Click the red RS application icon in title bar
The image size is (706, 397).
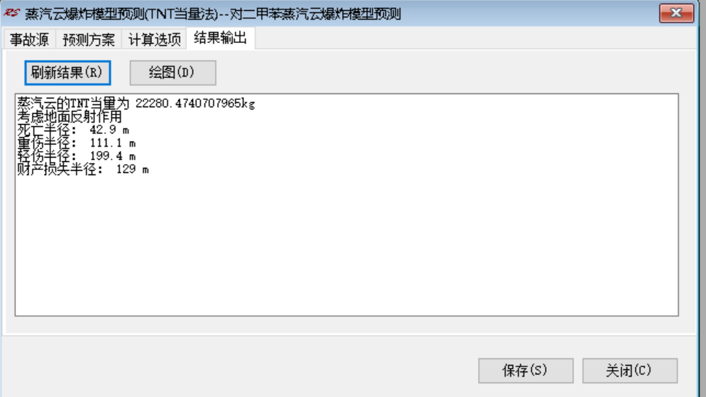(12, 13)
